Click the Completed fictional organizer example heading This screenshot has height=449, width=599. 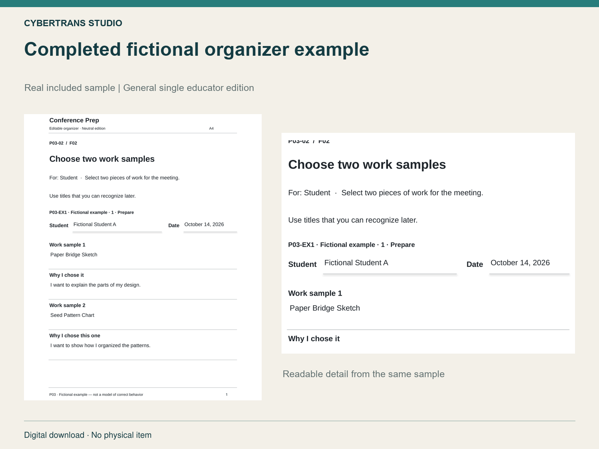[197, 49]
